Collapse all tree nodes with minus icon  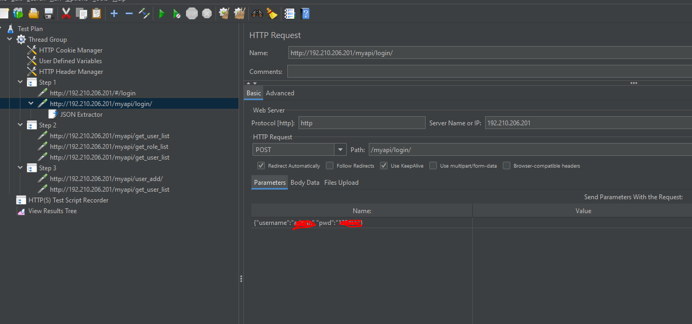(129, 13)
